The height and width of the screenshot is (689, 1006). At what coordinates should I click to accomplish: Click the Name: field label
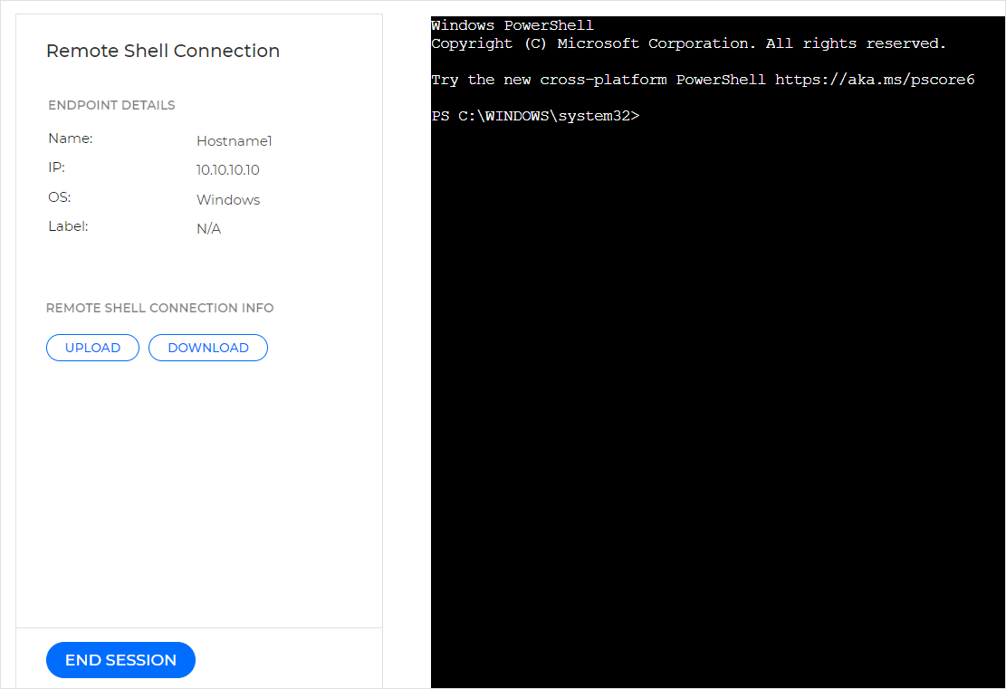pyautogui.click(x=71, y=139)
